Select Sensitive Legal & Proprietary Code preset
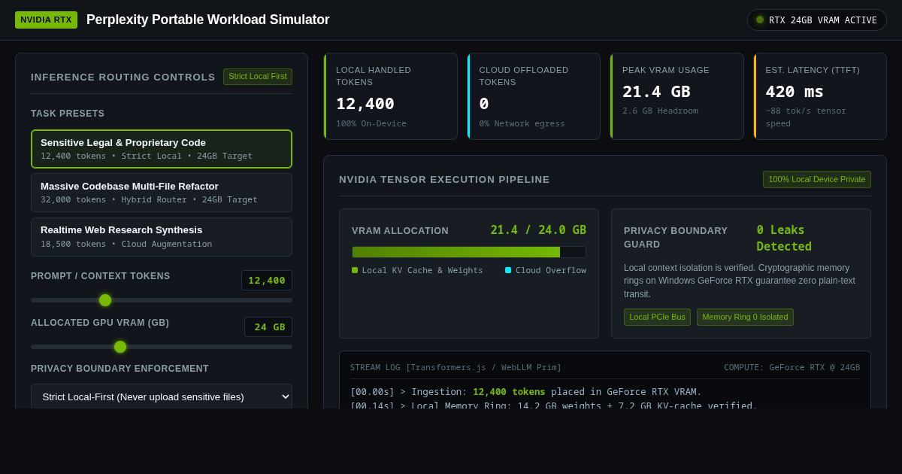This screenshot has height=474, width=902. point(162,149)
